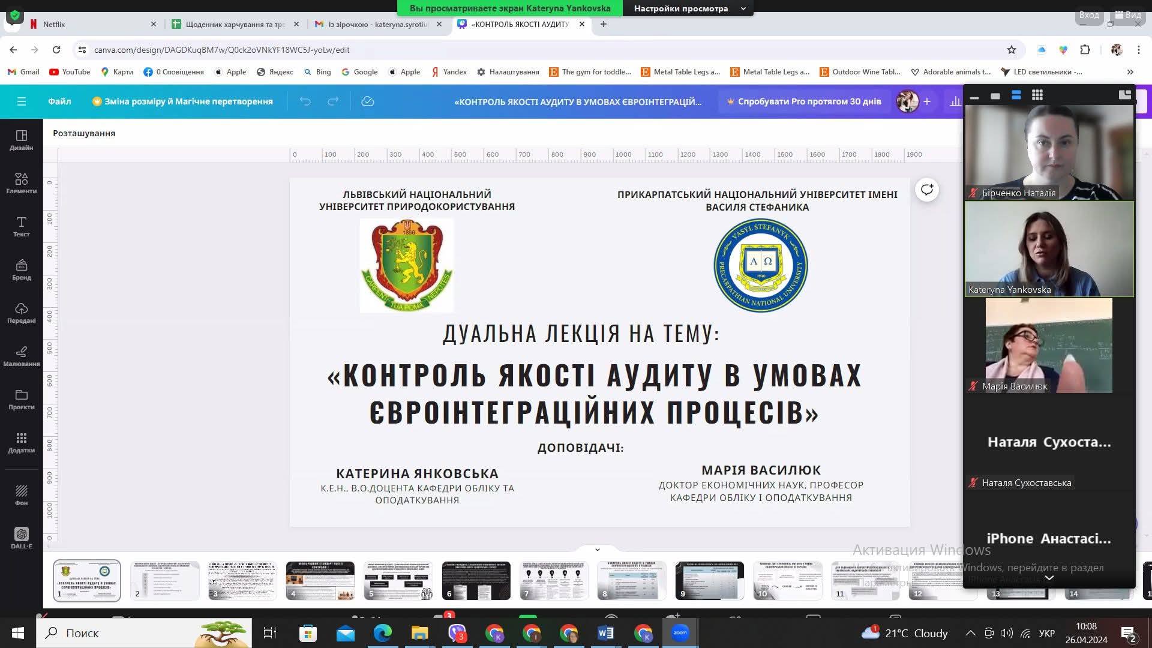Click the Розташування button
This screenshot has width=1152, height=648.
click(84, 133)
